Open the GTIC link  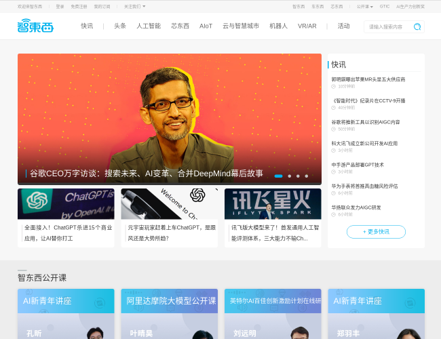point(385,7)
